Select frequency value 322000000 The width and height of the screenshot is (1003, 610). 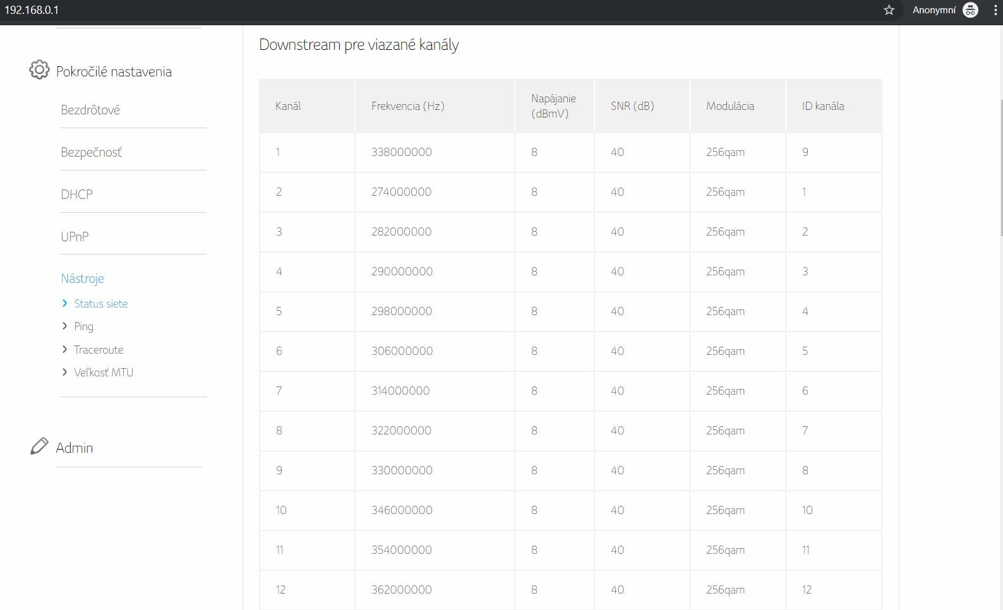coord(402,431)
